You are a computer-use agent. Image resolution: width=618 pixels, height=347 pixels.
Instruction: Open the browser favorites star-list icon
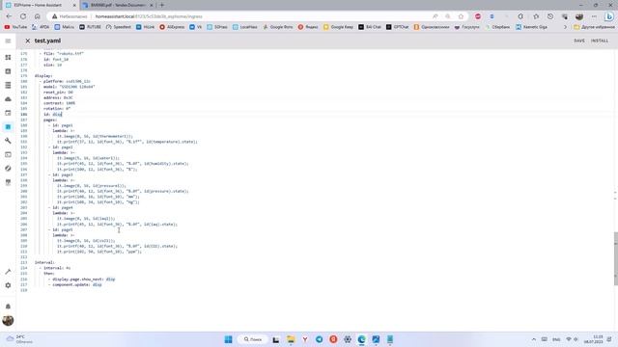pos(536,16)
